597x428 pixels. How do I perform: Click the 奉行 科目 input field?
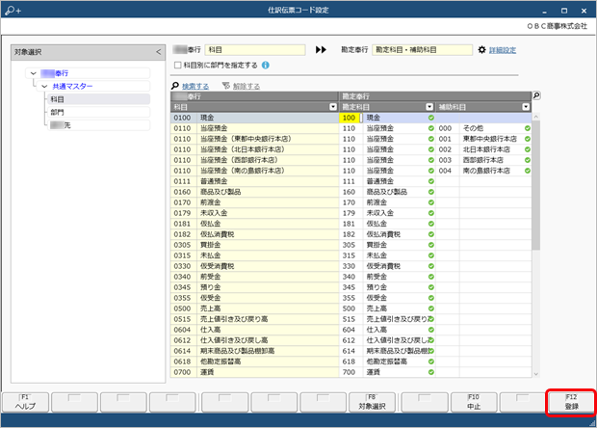tap(255, 50)
